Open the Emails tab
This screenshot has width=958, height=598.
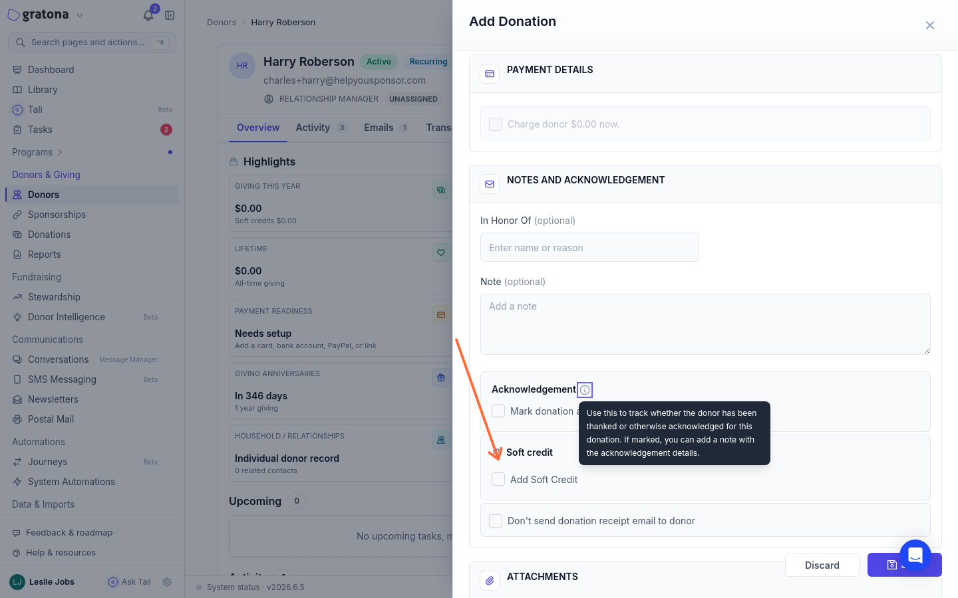pyautogui.click(x=387, y=128)
